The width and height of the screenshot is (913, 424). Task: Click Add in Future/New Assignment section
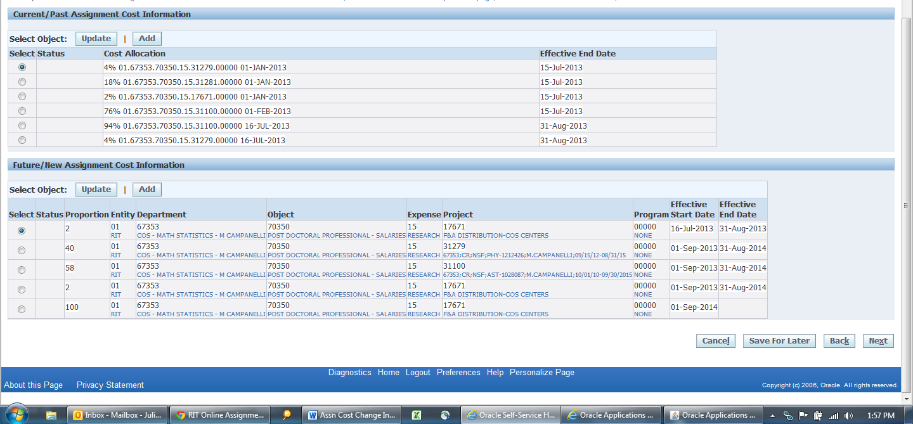147,190
